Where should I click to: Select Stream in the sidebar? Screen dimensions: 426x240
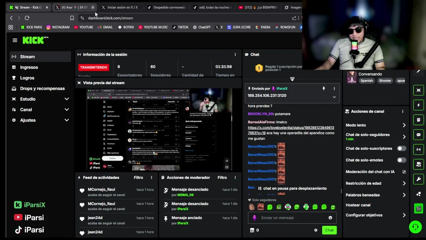point(41,57)
